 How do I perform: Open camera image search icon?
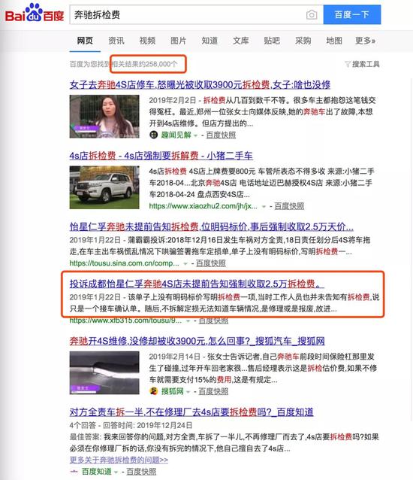coord(312,15)
